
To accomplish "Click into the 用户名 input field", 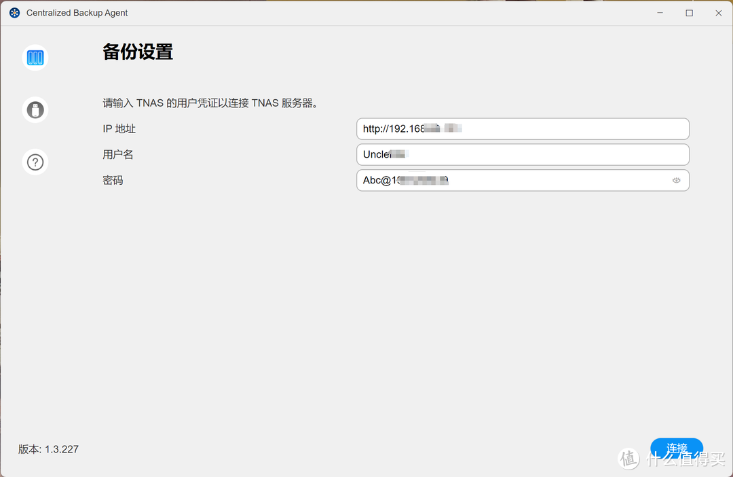I will [x=522, y=154].
